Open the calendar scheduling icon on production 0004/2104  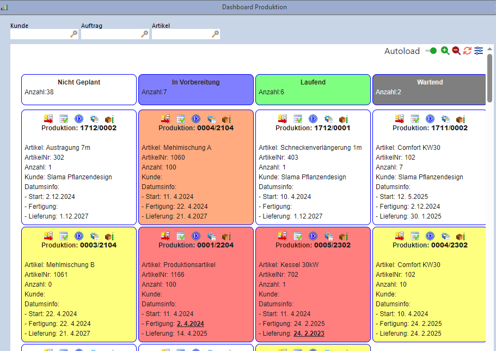[x=181, y=118]
